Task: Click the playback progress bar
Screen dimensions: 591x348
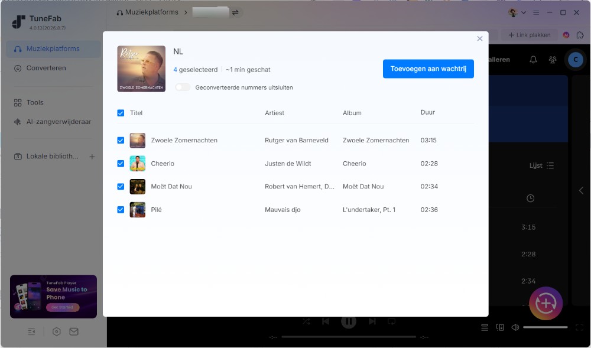Action: 349,337
